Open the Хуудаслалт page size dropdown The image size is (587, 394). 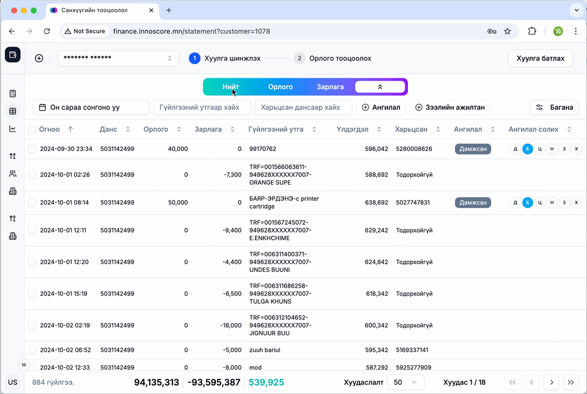pos(406,382)
